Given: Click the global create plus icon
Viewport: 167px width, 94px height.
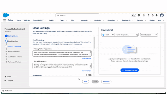Looking at the screenshot, I should pyautogui.click(x=139, y=15).
